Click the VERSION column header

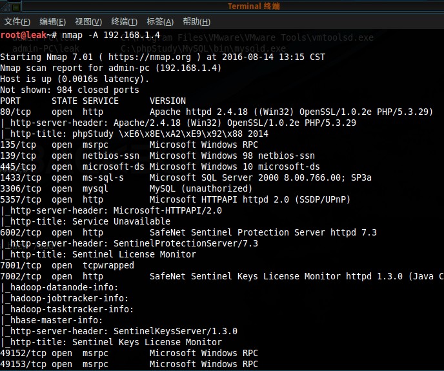coord(168,101)
